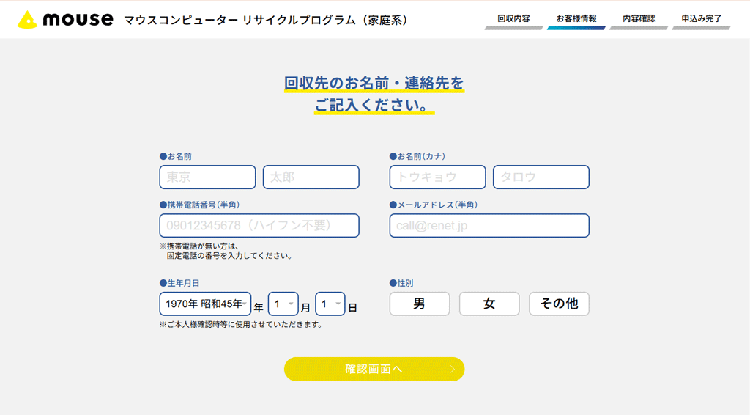The height and width of the screenshot is (415, 750).
Task: Focus the mobile phone number field
Action: point(259,226)
